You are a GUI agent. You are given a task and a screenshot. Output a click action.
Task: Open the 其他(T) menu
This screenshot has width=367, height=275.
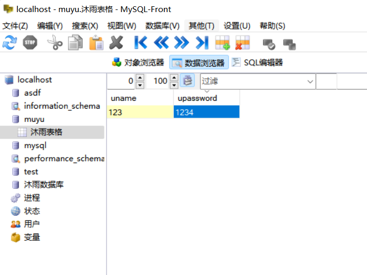(x=202, y=26)
